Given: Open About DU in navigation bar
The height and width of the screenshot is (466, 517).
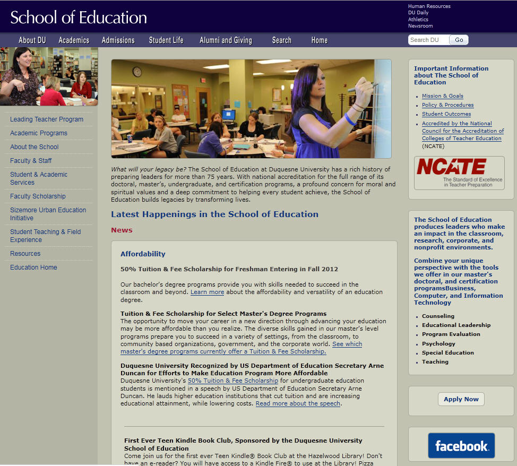Looking at the screenshot, I should click(x=32, y=40).
